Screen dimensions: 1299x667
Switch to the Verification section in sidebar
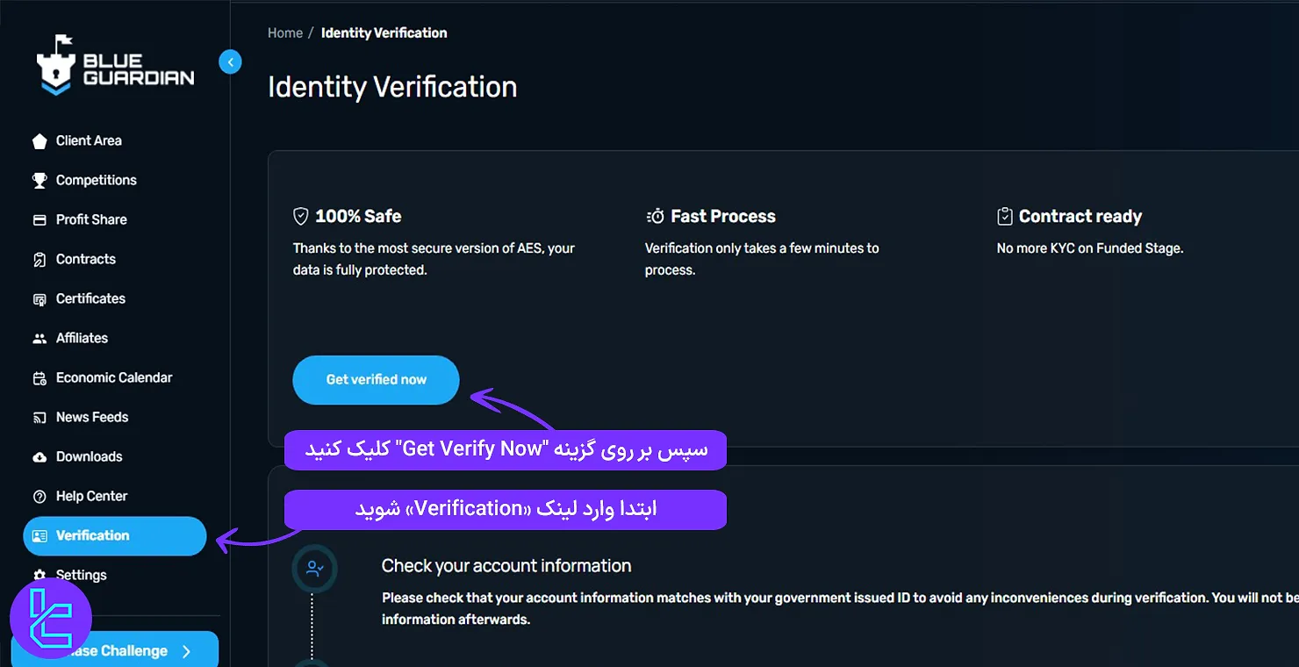pyautogui.click(x=92, y=535)
